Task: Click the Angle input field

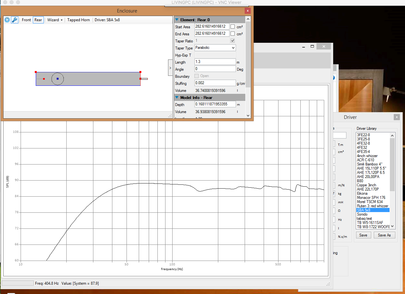Action: (215, 69)
